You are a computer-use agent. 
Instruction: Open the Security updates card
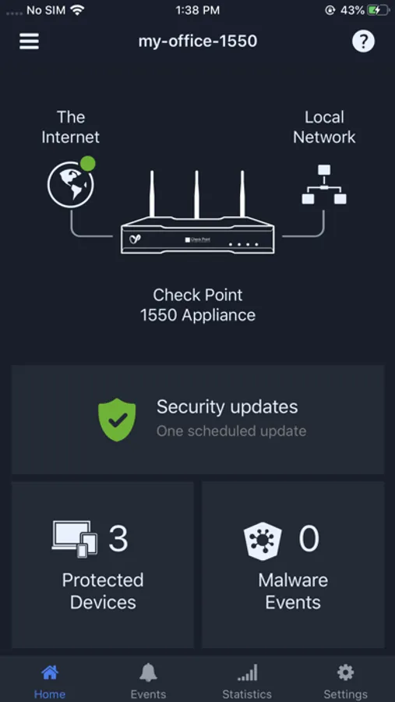coord(198,420)
